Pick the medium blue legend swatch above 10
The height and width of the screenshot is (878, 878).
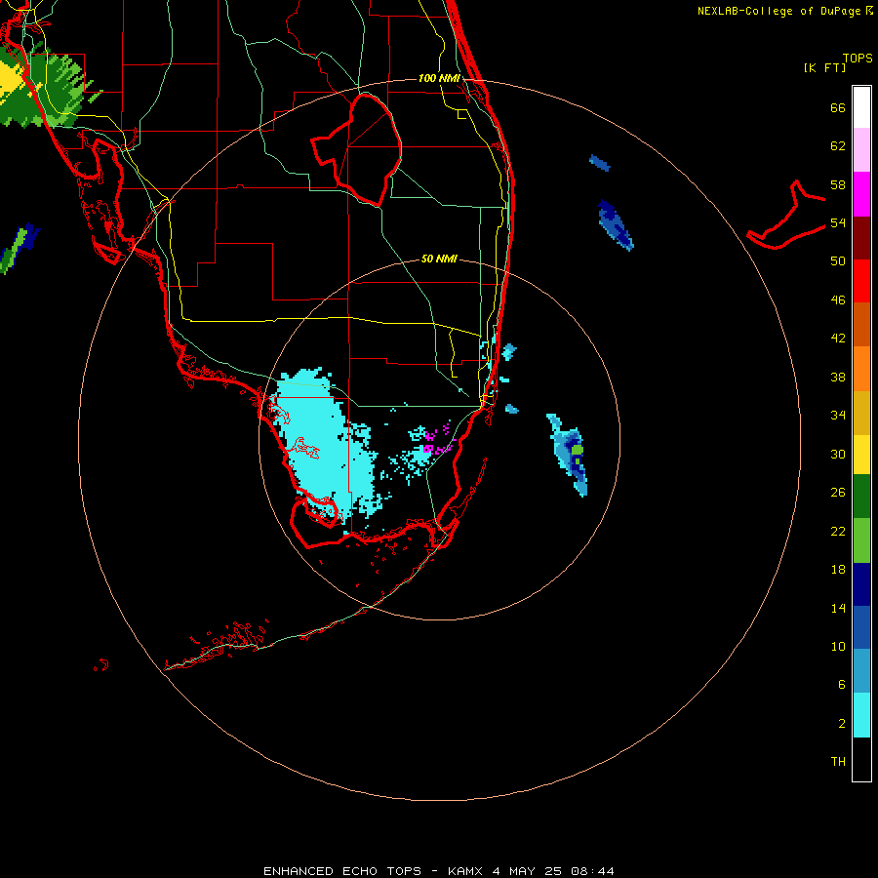pyautogui.click(x=861, y=627)
